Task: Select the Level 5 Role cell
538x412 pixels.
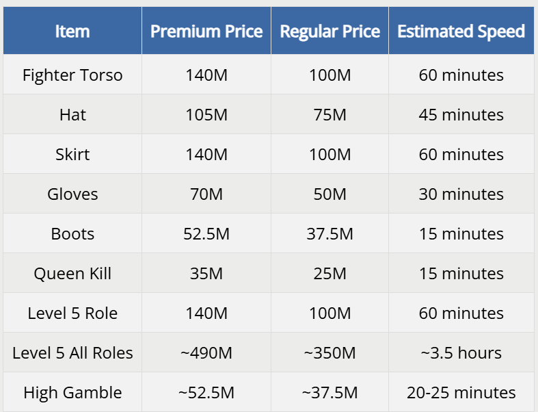Action: pos(72,313)
